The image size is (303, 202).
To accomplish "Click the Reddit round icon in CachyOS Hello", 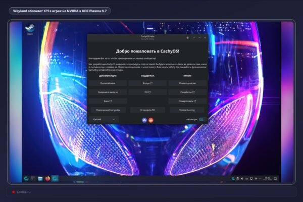I will [151, 120].
